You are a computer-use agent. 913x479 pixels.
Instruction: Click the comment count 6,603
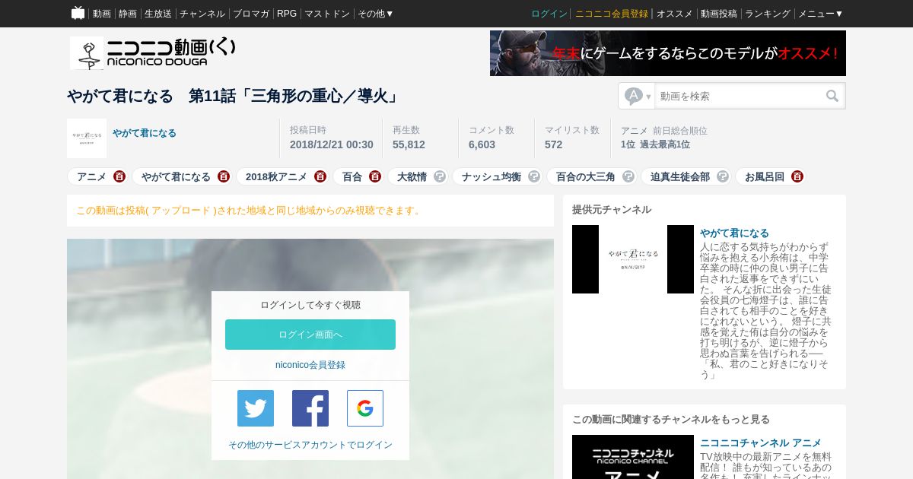(x=482, y=144)
